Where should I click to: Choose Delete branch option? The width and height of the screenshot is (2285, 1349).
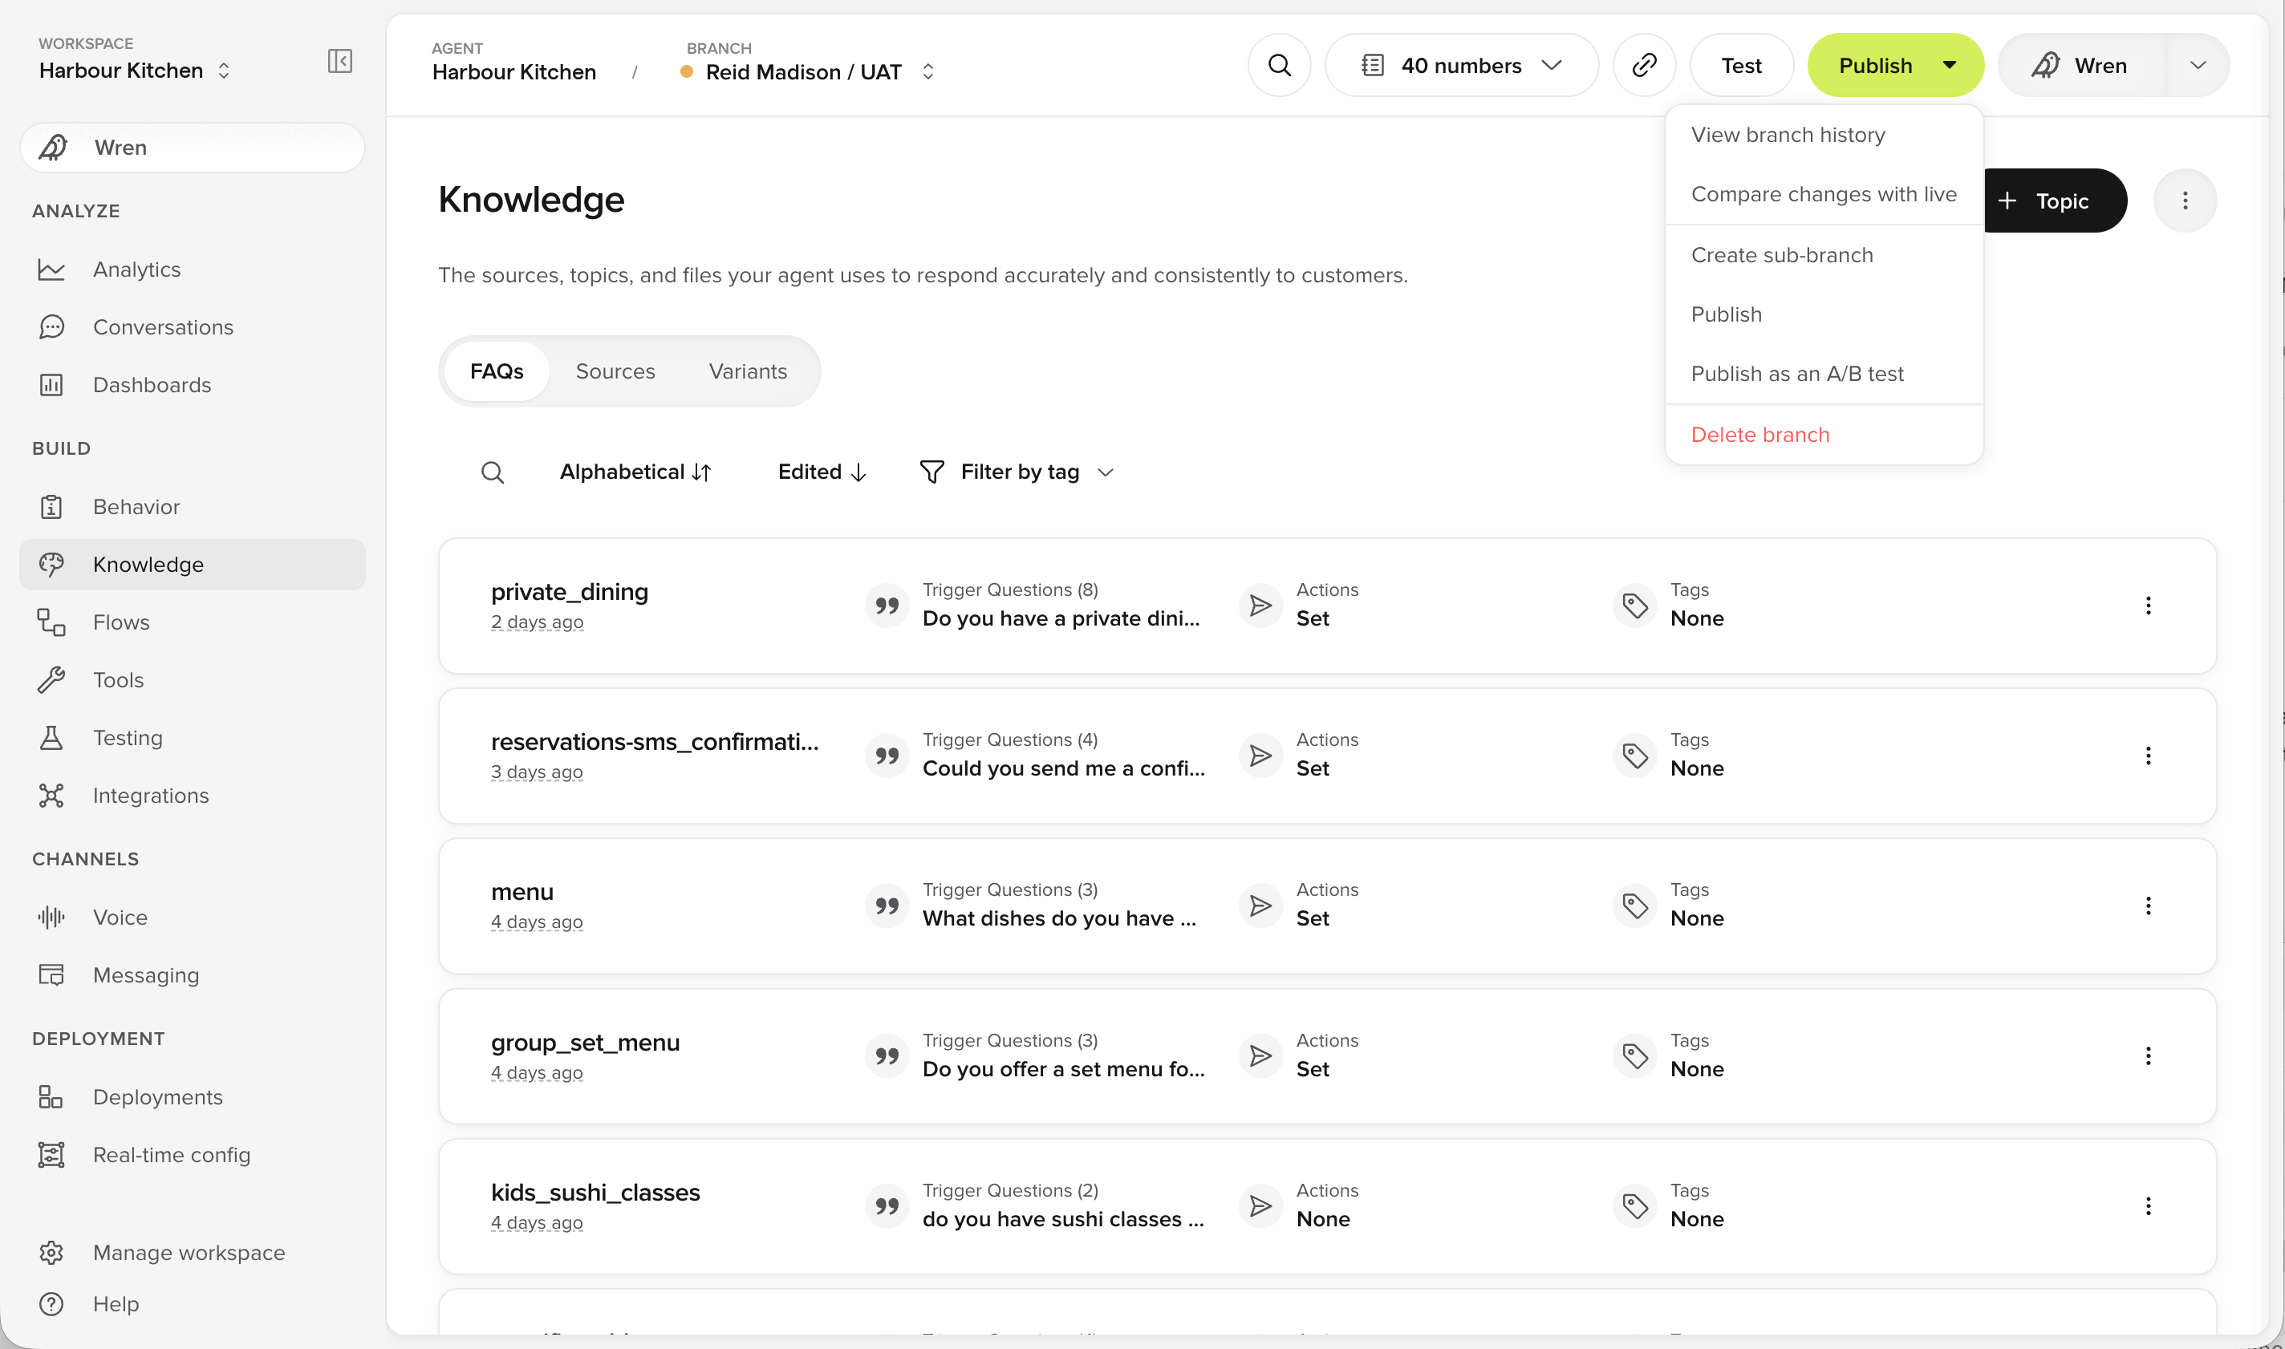pos(1823,435)
